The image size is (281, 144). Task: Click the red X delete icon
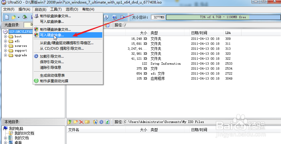tap(81, 122)
